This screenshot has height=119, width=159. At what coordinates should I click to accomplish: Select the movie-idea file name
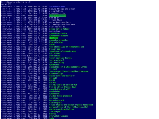click(55, 31)
